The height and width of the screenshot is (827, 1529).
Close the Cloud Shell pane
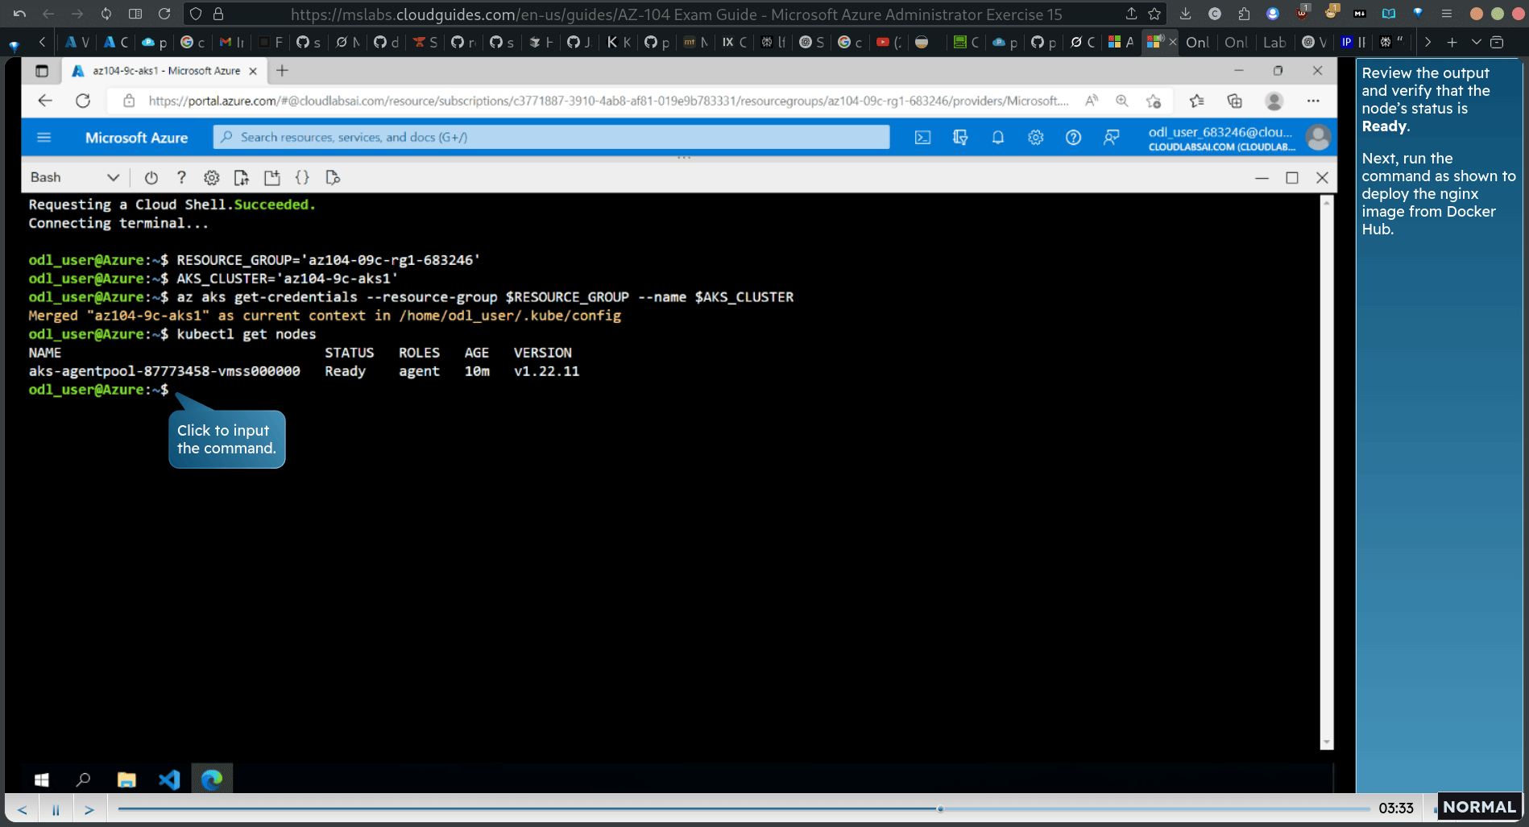pyautogui.click(x=1322, y=178)
